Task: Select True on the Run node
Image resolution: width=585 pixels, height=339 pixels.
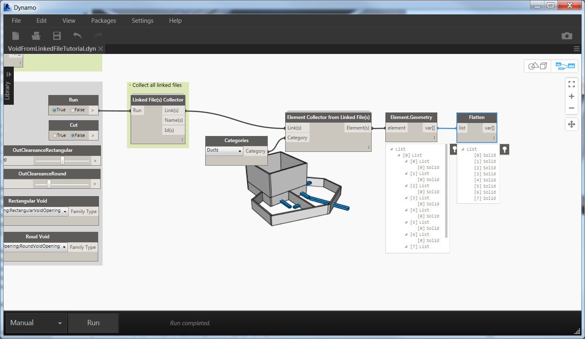Action: point(55,110)
